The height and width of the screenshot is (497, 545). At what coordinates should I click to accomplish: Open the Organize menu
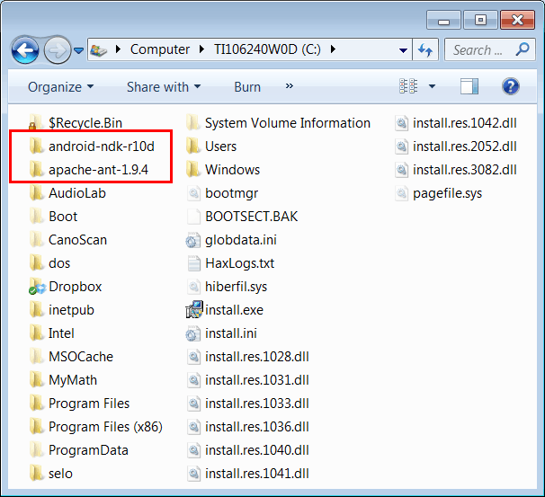(61, 87)
